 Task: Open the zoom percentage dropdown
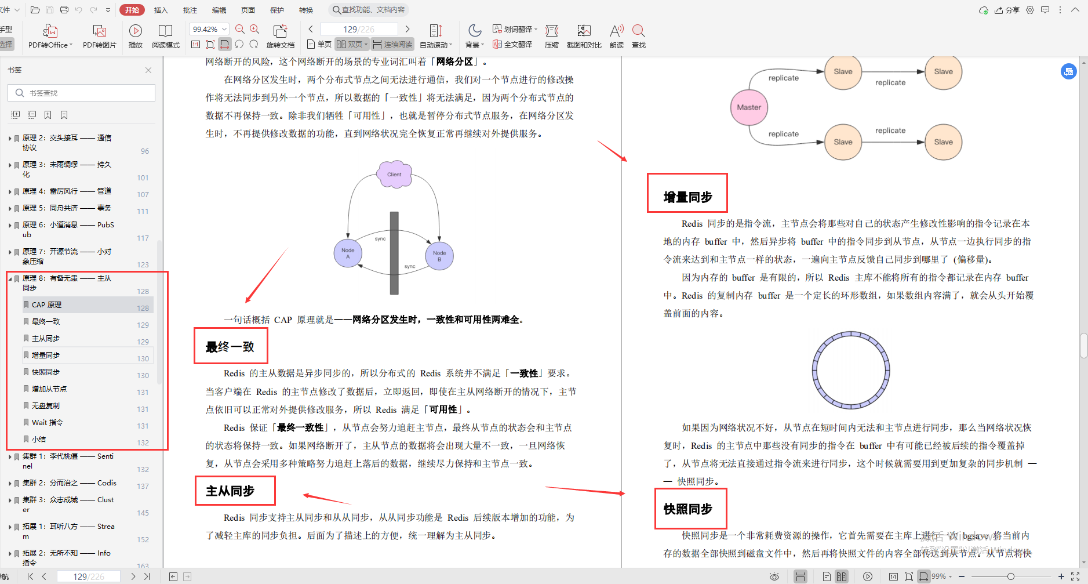click(x=225, y=28)
